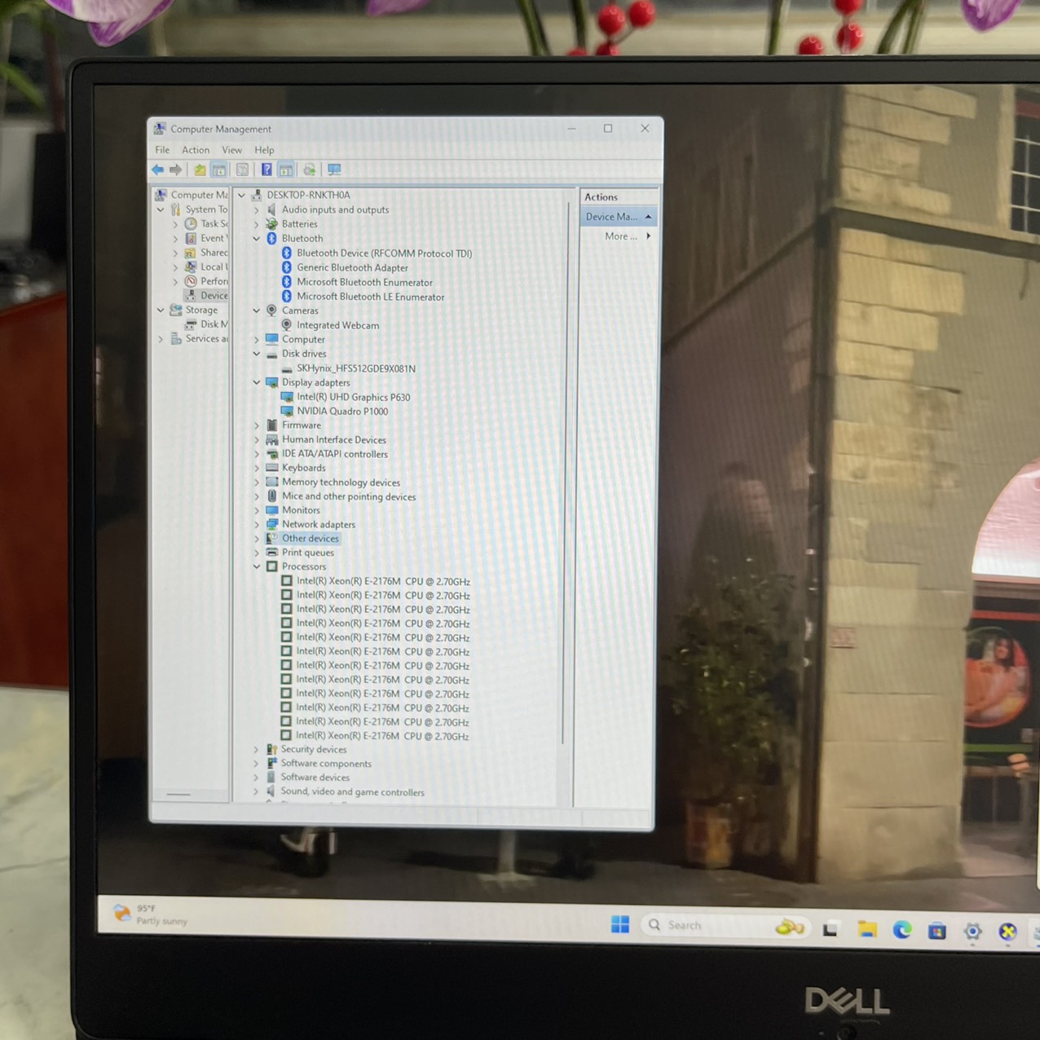Select Bluetooth Device (RFCOMM Protocol TDI)
The width and height of the screenshot is (1040, 1040).
(384, 253)
